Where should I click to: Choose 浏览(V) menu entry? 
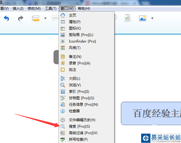tap(86, 85)
